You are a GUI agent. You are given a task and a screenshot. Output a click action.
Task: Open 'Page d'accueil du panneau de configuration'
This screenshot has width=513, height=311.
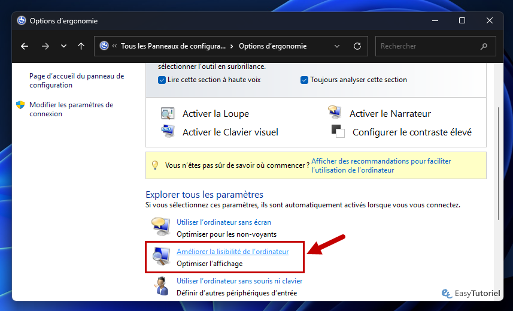click(77, 80)
